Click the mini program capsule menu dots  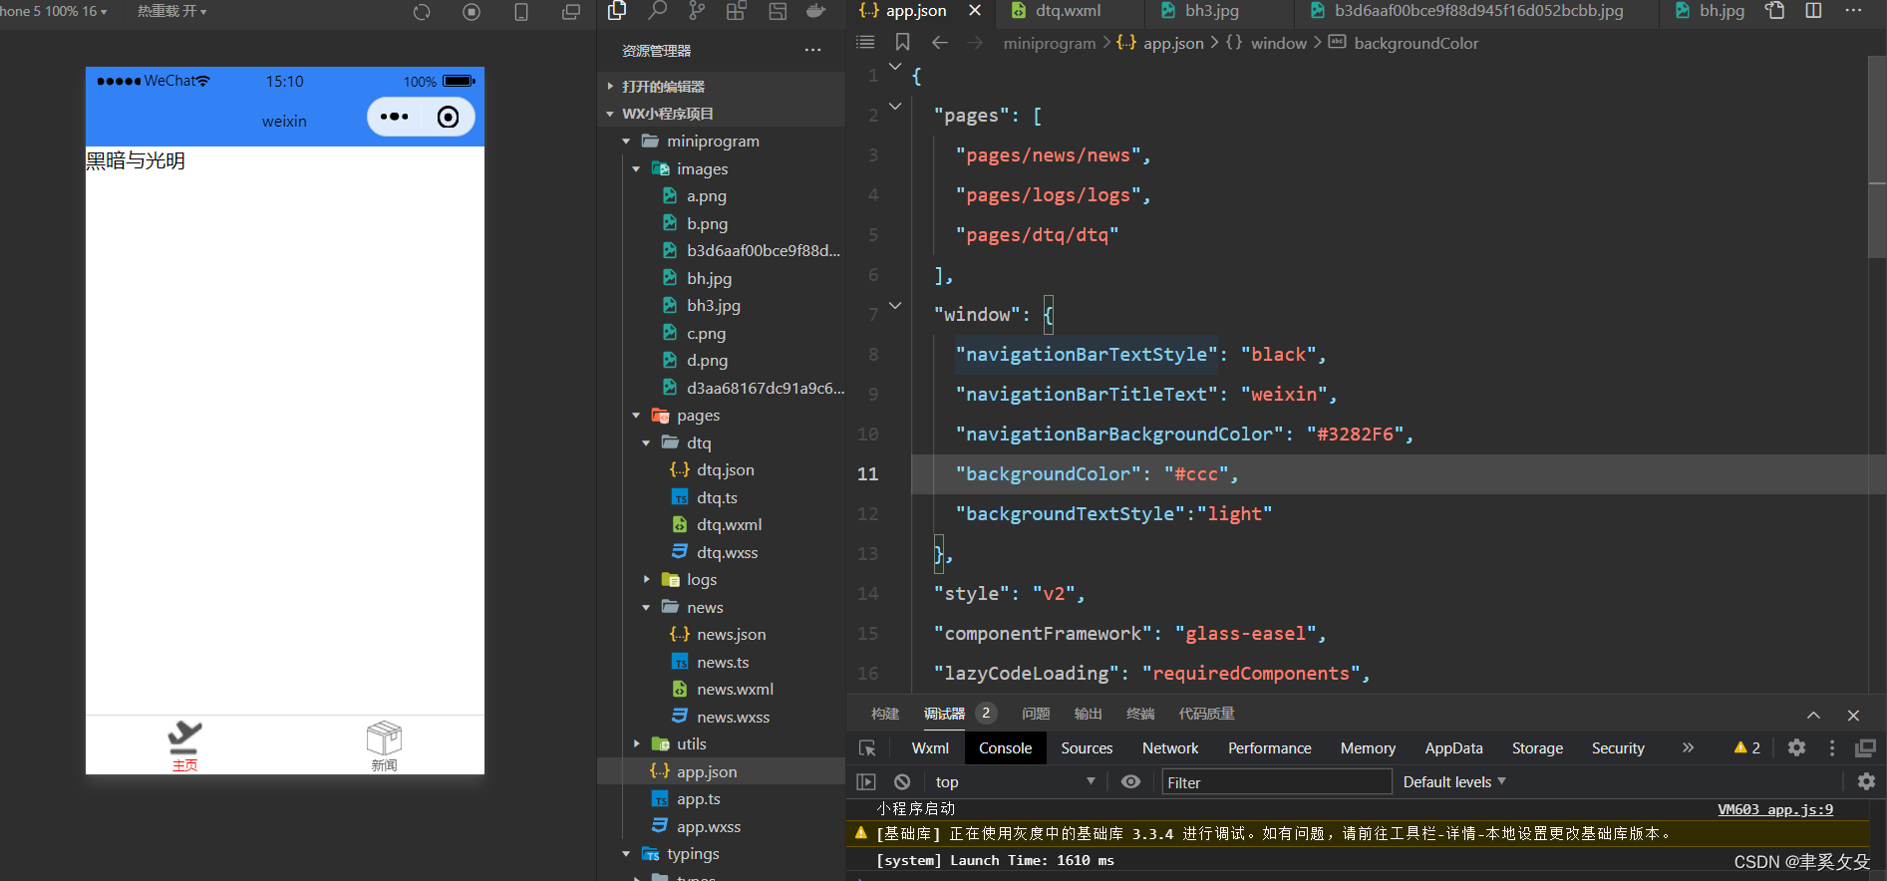coord(395,117)
